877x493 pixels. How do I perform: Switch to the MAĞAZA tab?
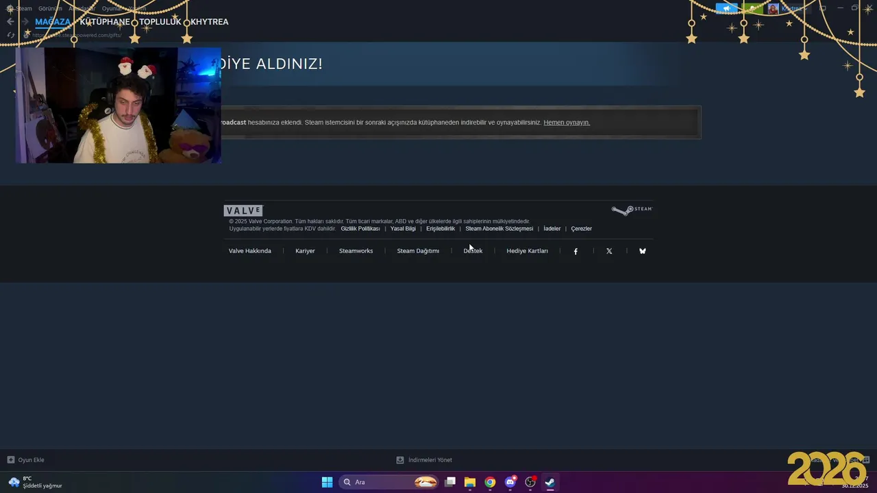coord(53,22)
